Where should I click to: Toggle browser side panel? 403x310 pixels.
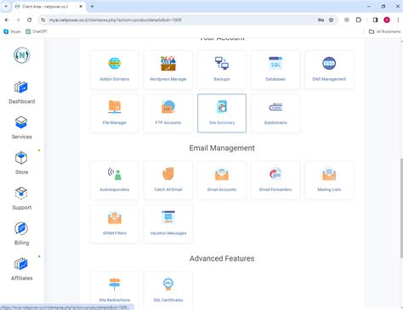375,20
